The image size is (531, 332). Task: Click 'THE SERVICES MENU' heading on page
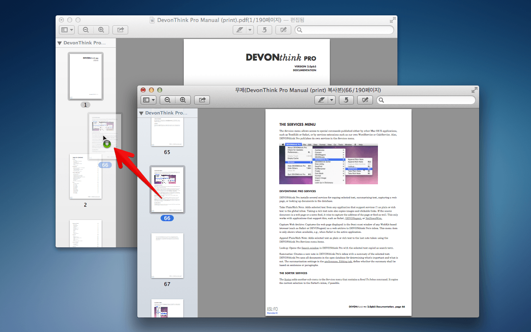pos(297,124)
